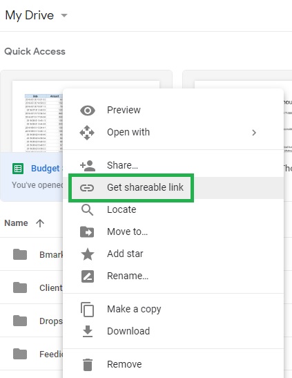Choose Remove from the context menu

tap(173, 364)
